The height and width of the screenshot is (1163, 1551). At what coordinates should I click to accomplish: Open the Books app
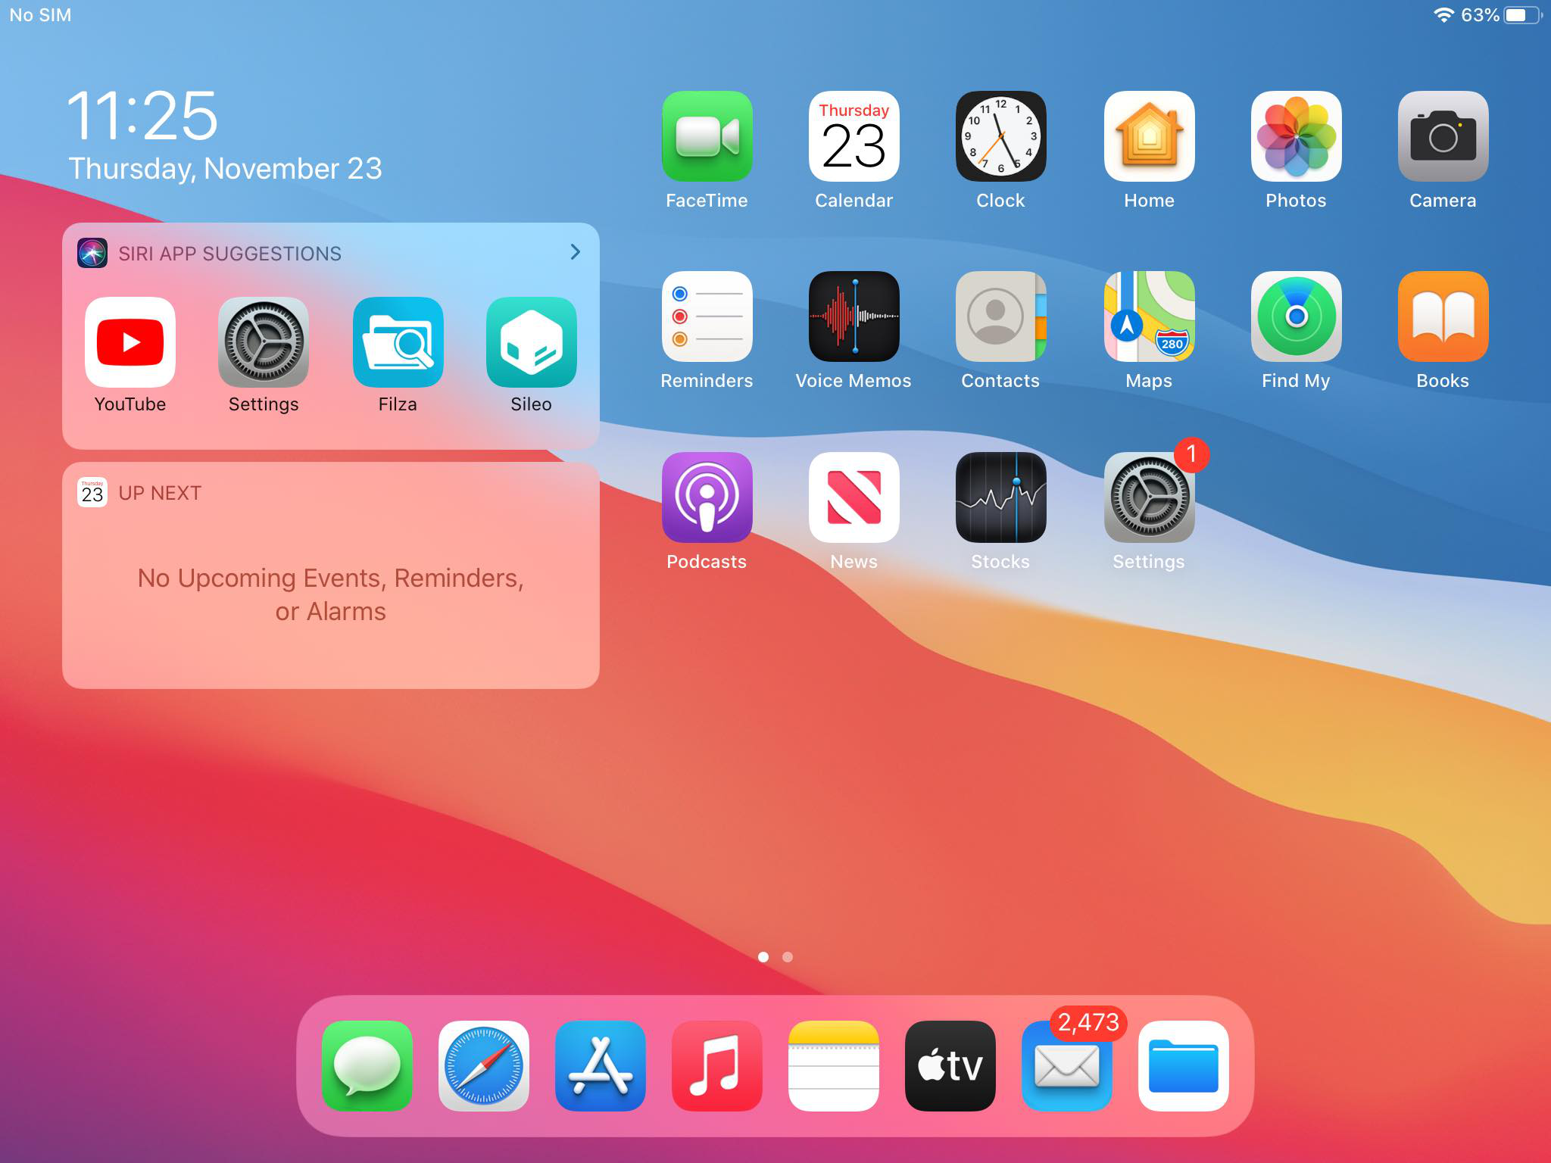[1443, 316]
